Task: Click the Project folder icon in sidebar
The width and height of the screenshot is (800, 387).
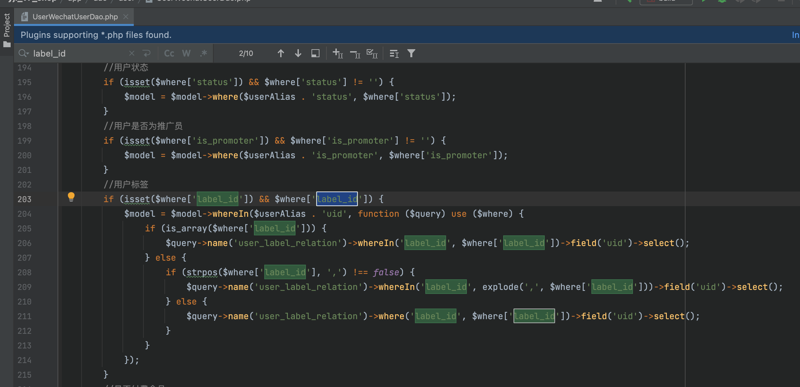Action: coord(7,44)
